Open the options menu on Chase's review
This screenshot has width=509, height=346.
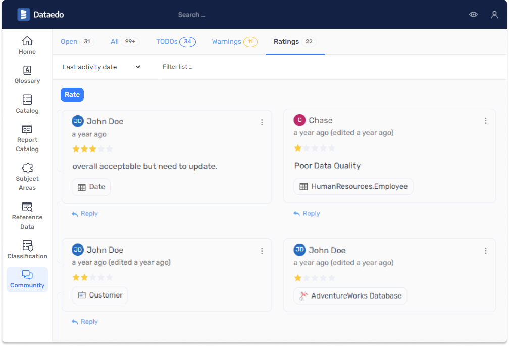tap(486, 121)
